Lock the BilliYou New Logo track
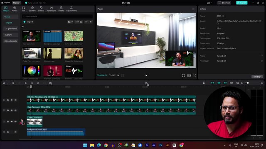 (x=8, y=100)
